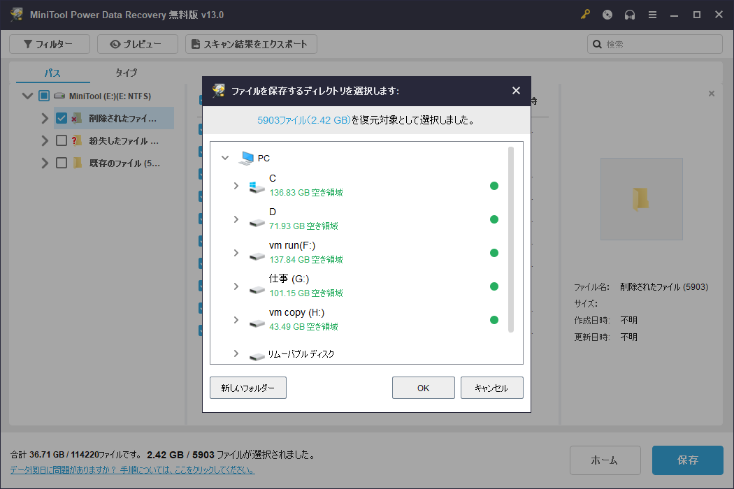The image size is (734, 489).
Task: Toggle MiniTool (E:) root checkbox
Action: point(44,96)
